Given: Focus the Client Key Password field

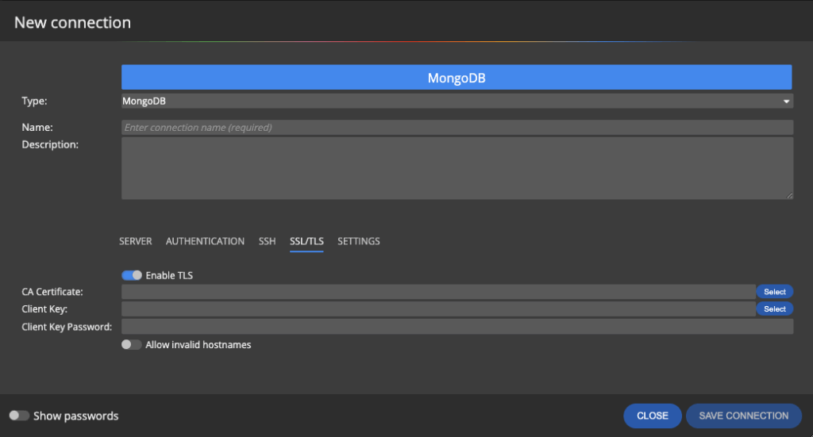Looking at the screenshot, I should pos(457,327).
